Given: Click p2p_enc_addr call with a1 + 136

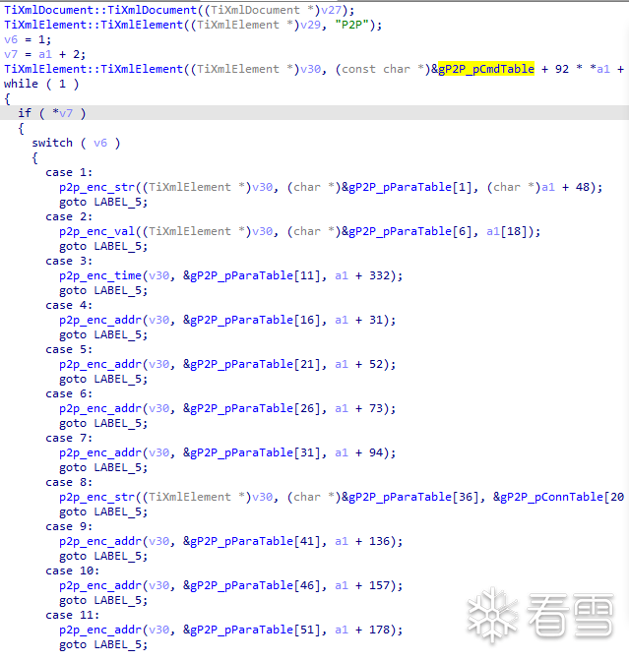Looking at the screenshot, I should pyautogui.click(x=100, y=541).
